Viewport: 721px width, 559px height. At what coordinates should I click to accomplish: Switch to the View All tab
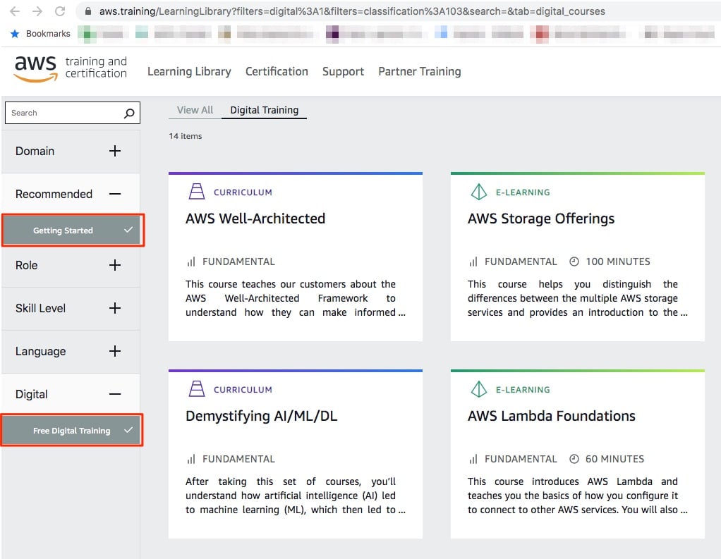coord(195,110)
